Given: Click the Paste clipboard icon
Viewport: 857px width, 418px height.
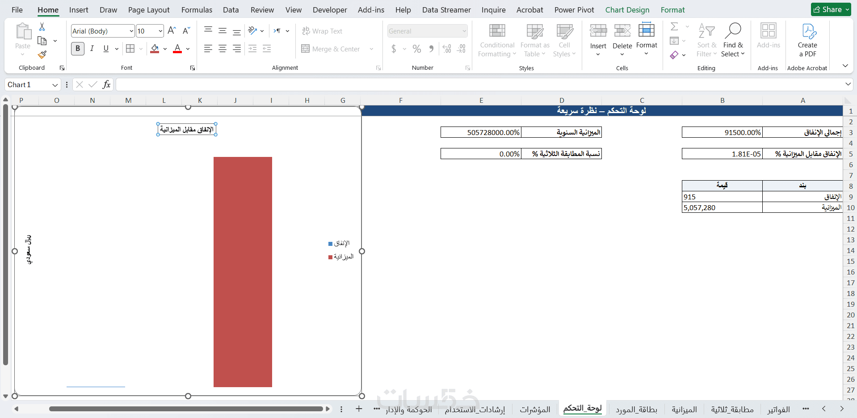Looking at the screenshot, I should tap(23, 32).
